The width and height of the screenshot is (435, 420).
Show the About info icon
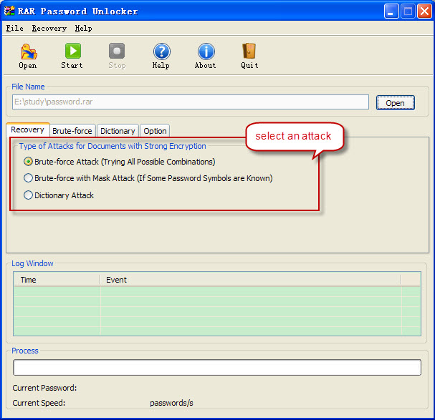click(x=206, y=56)
